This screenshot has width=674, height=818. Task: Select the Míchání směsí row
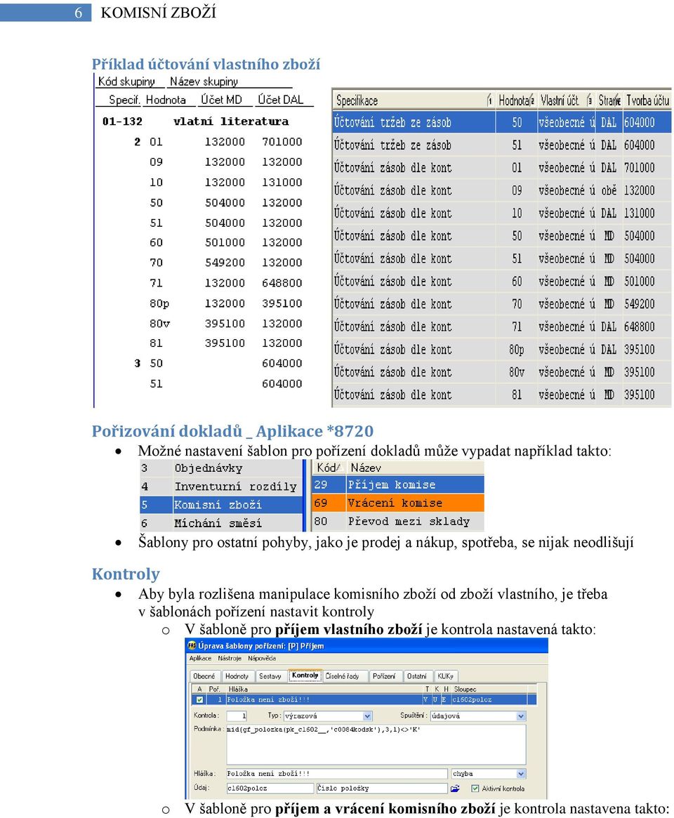point(221,522)
